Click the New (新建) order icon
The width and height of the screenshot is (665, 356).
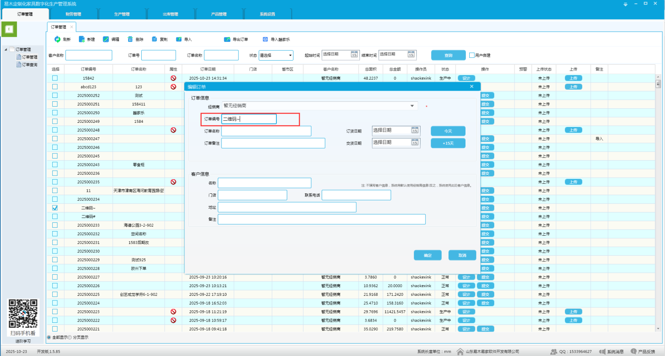[x=82, y=39]
